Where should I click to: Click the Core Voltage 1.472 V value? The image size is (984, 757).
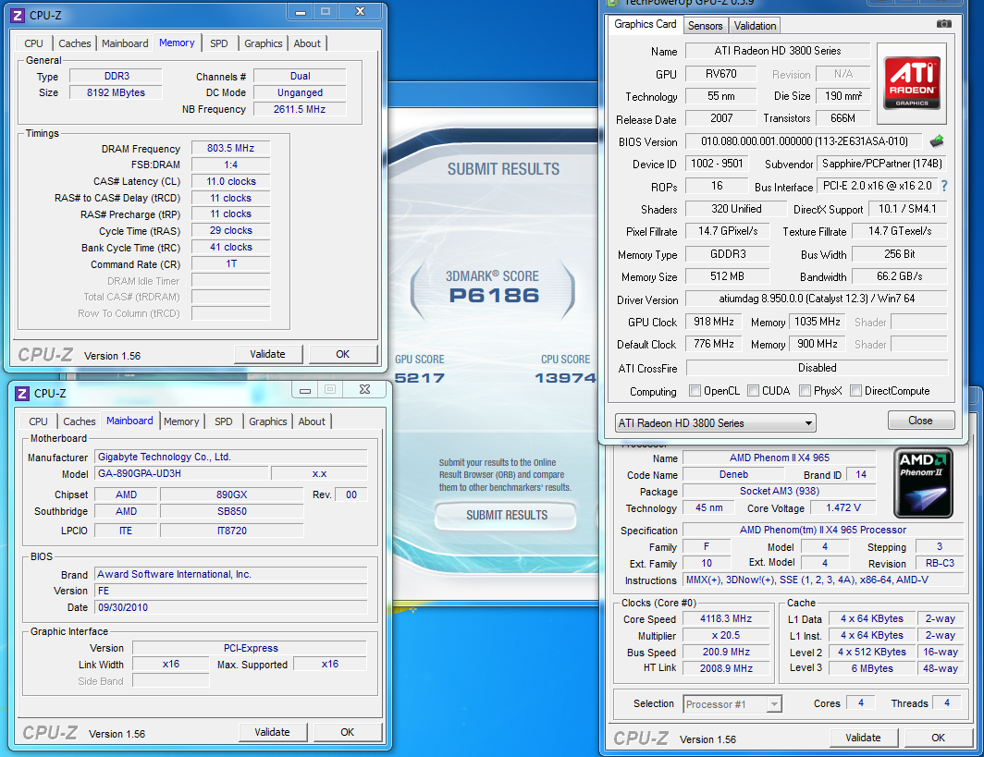coord(843,508)
